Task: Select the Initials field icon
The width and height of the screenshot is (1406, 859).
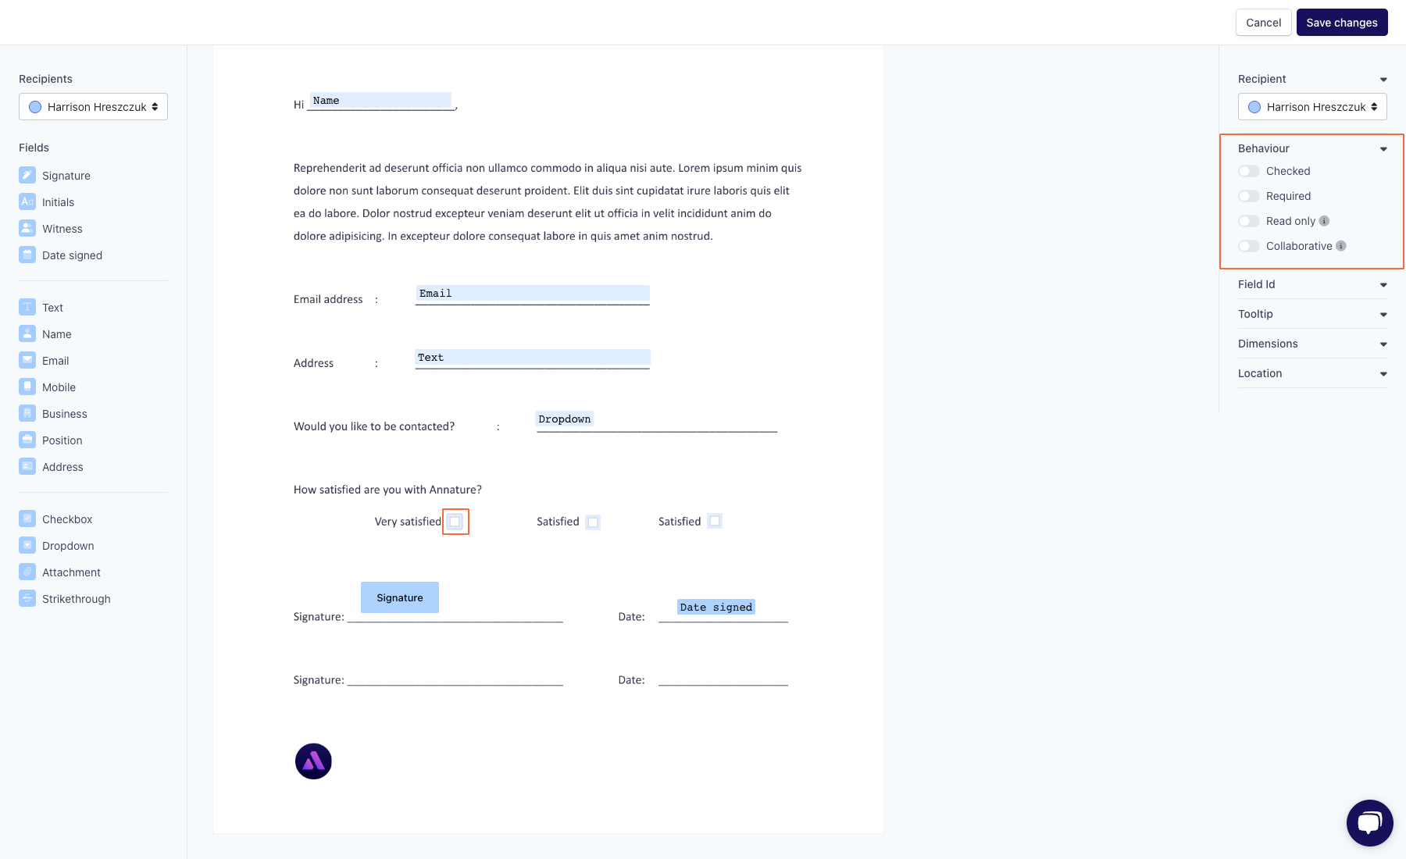Action: point(27,201)
